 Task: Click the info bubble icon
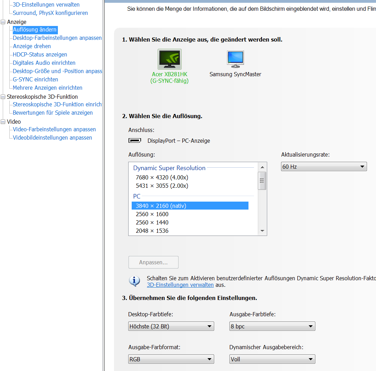pos(134,281)
